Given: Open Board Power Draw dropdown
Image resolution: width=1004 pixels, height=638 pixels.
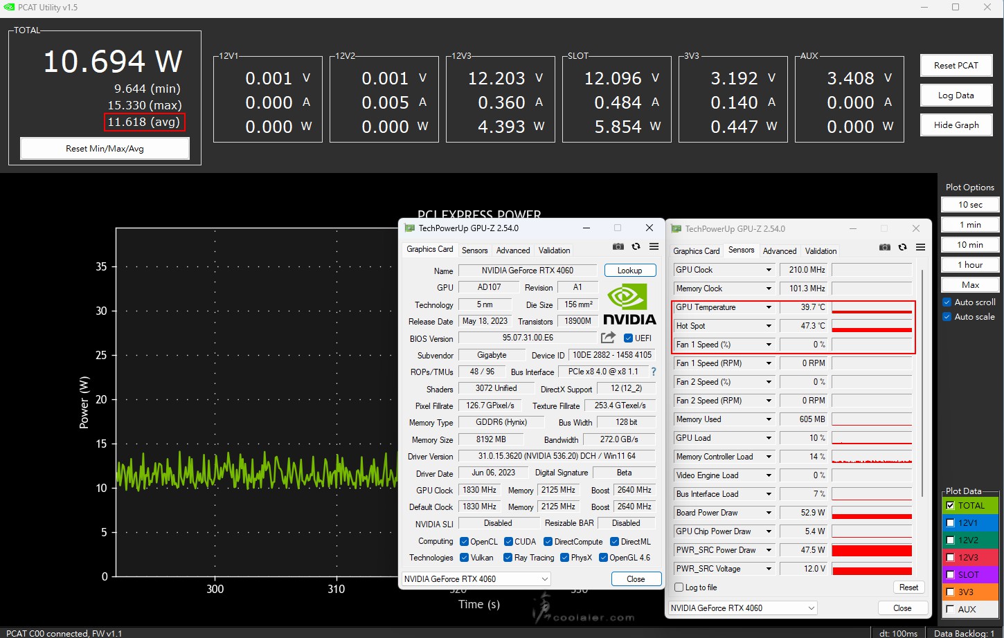Looking at the screenshot, I should [x=769, y=513].
